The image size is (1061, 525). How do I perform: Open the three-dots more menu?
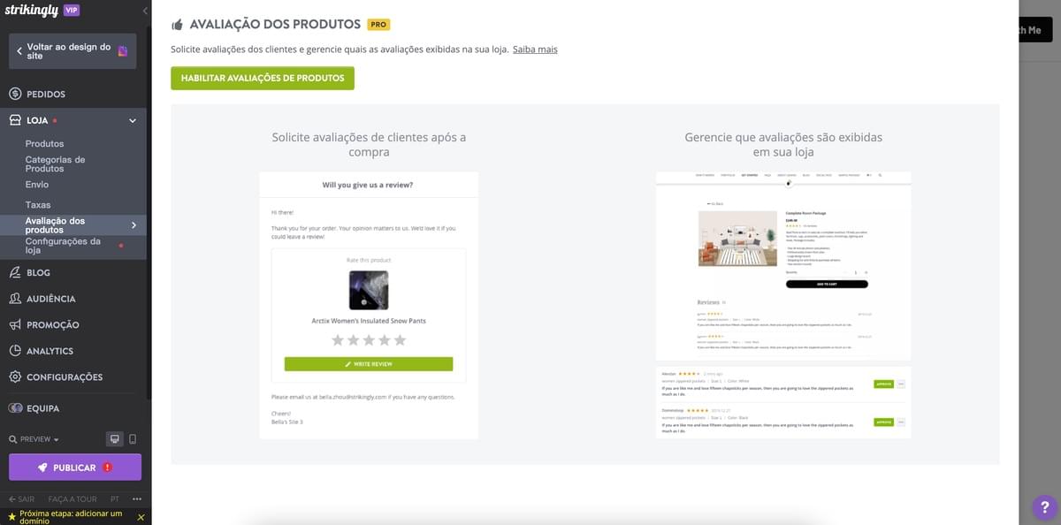(137, 499)
